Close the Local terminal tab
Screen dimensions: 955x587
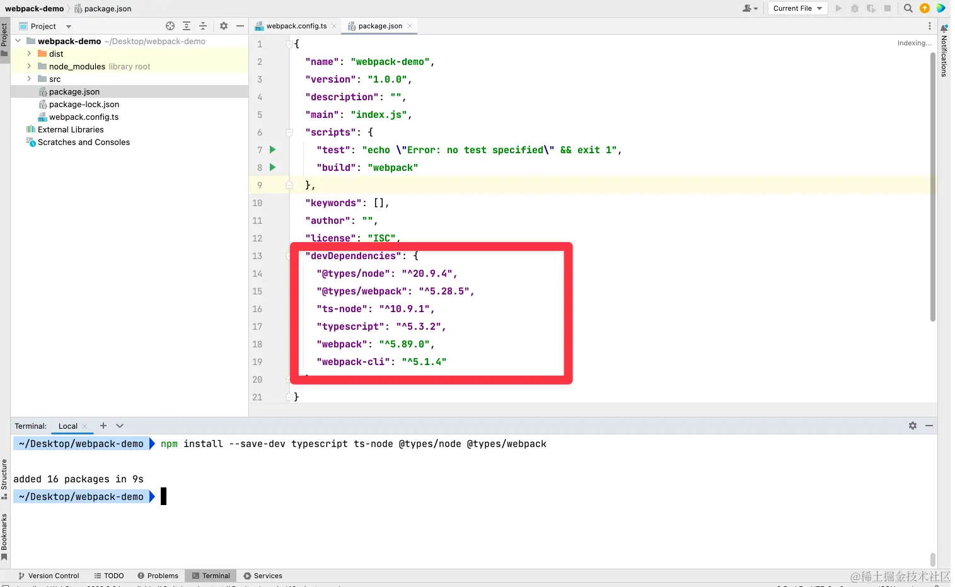[x=84, y=426]
